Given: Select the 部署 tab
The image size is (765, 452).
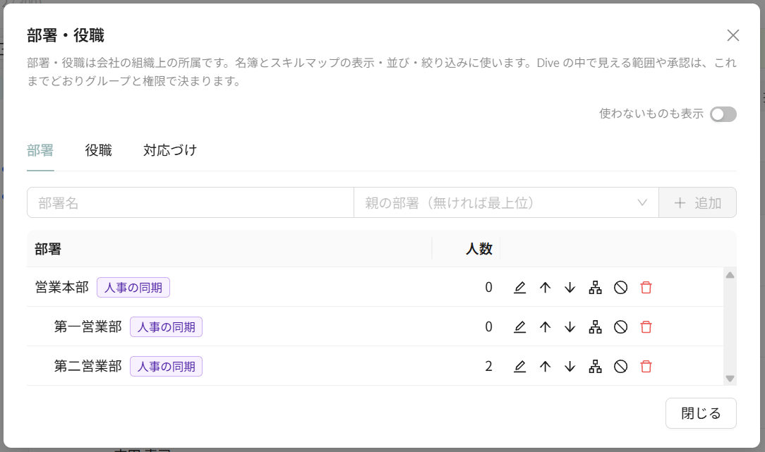Looking at the screenshot, I should pos(40,150).
